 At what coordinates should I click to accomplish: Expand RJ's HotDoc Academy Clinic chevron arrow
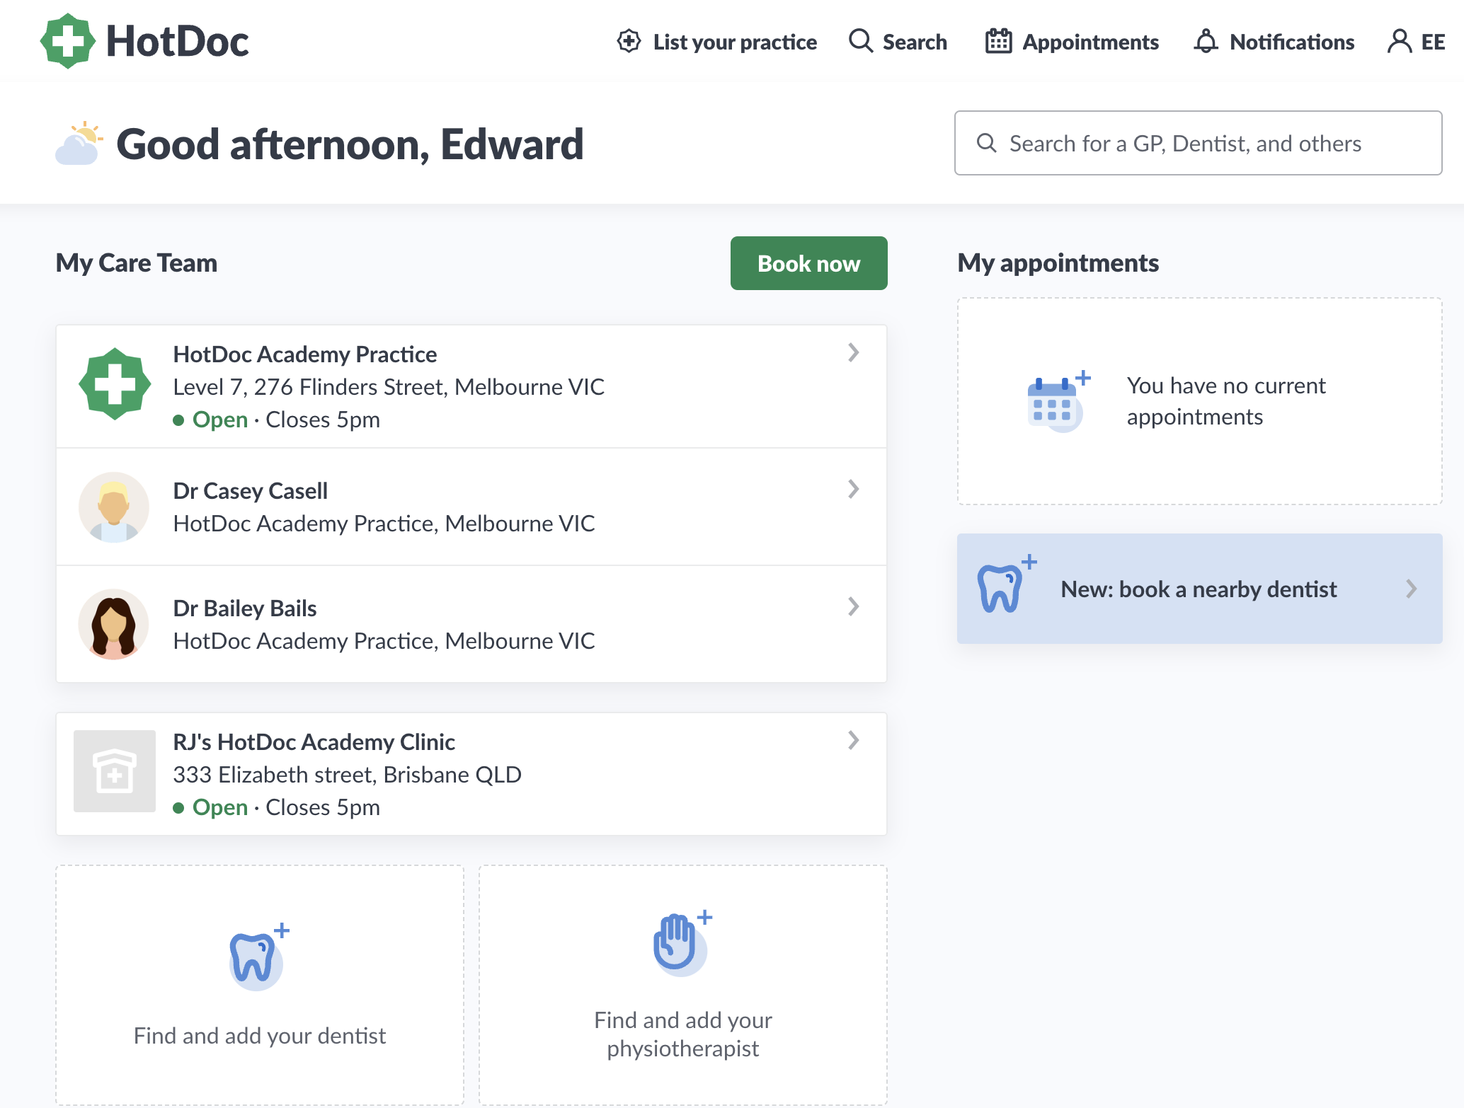click(853, 740)
